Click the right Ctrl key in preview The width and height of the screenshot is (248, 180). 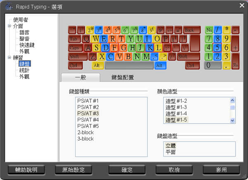[192, 66]
